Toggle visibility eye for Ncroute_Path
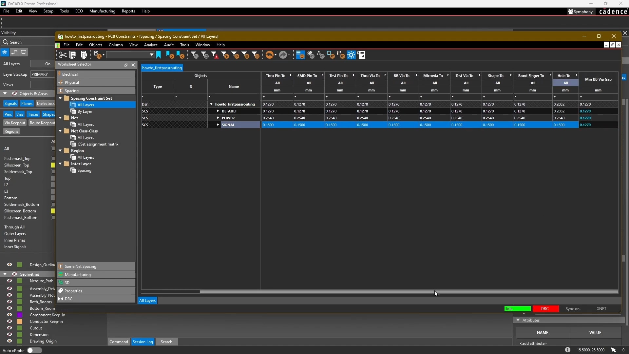 [x=10, y=281]
